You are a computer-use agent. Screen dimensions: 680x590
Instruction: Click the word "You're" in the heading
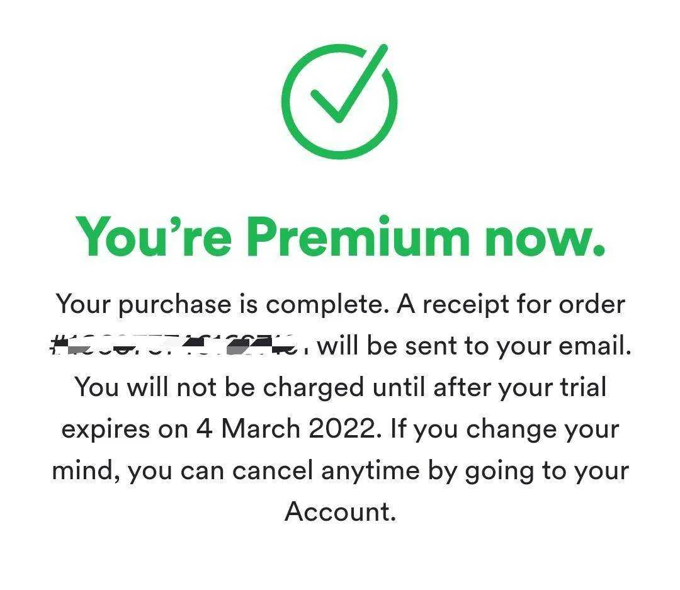tap(154, 237)
